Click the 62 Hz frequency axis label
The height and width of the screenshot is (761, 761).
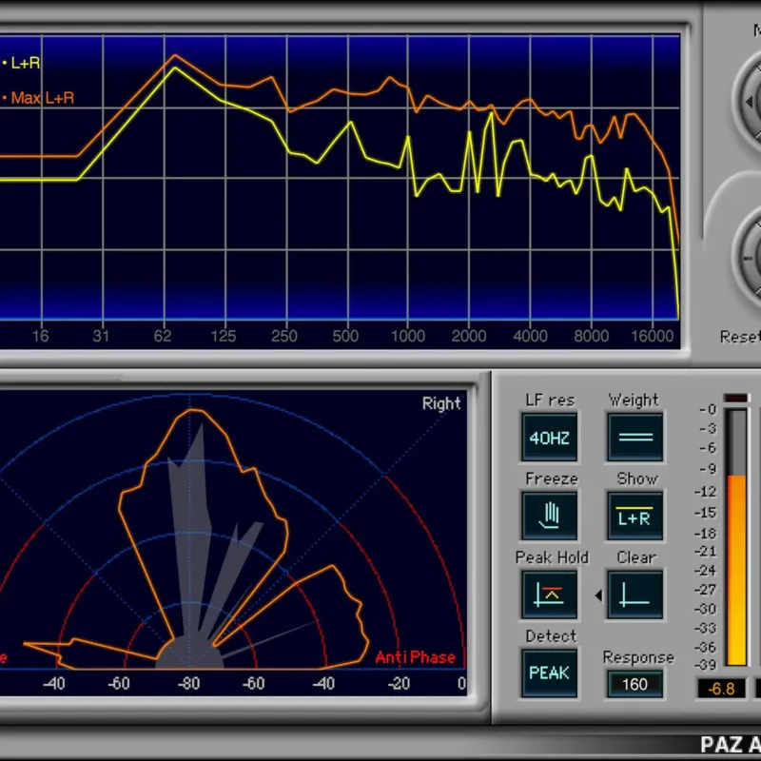(163, 336)
